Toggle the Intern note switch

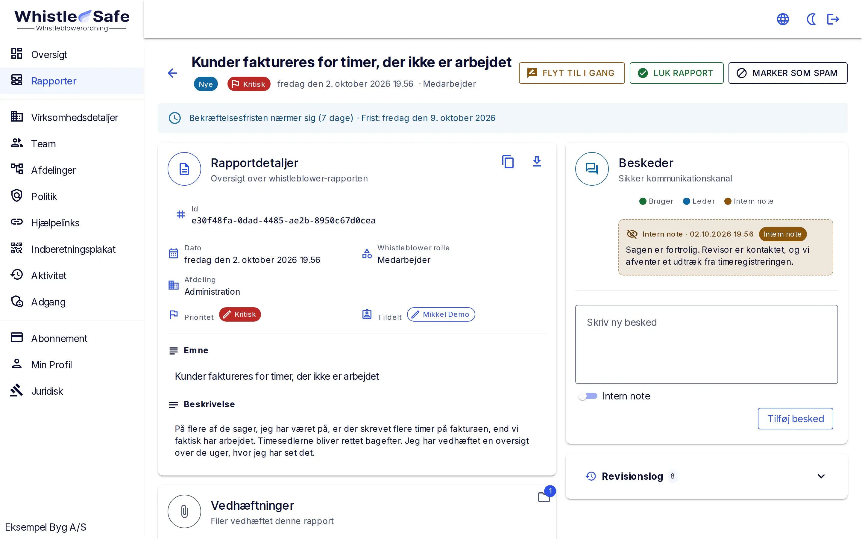[x=588, y=396]
